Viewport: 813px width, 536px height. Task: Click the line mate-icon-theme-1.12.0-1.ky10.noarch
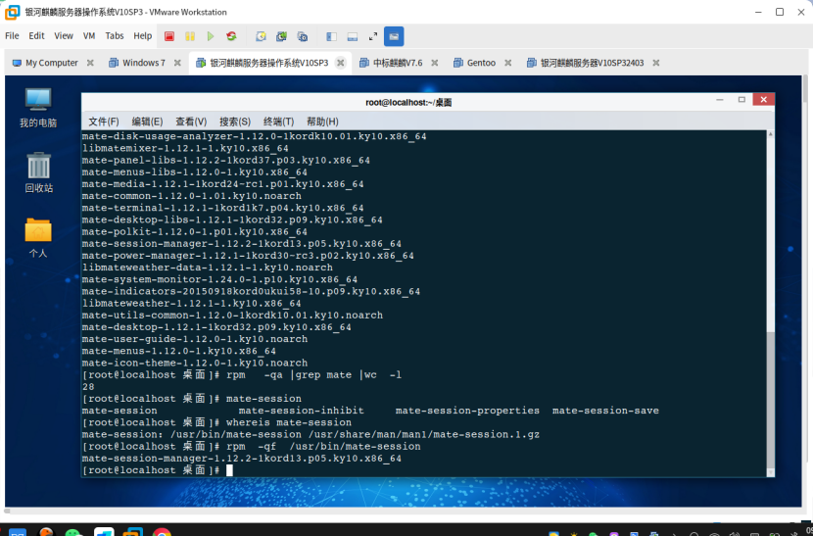pyautogui.click(x=195, y=364)
